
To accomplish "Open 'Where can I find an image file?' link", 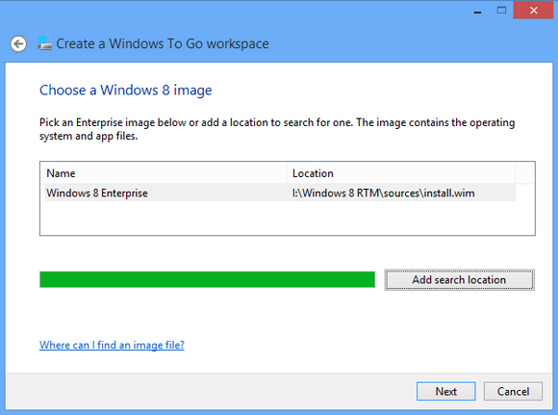I will [x=112, y=345].
